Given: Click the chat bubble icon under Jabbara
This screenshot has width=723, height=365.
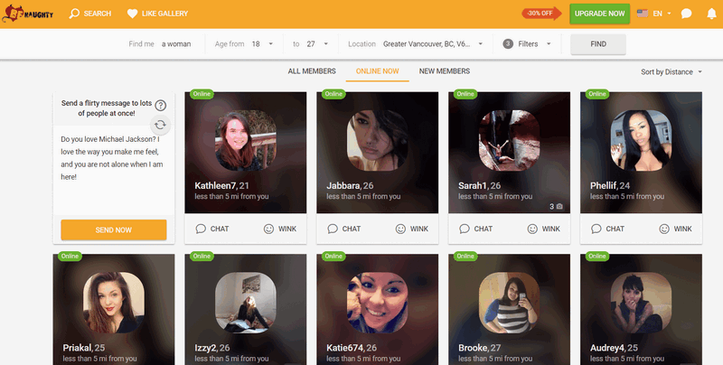Looking at the screenshot, I should pos(333,229).
